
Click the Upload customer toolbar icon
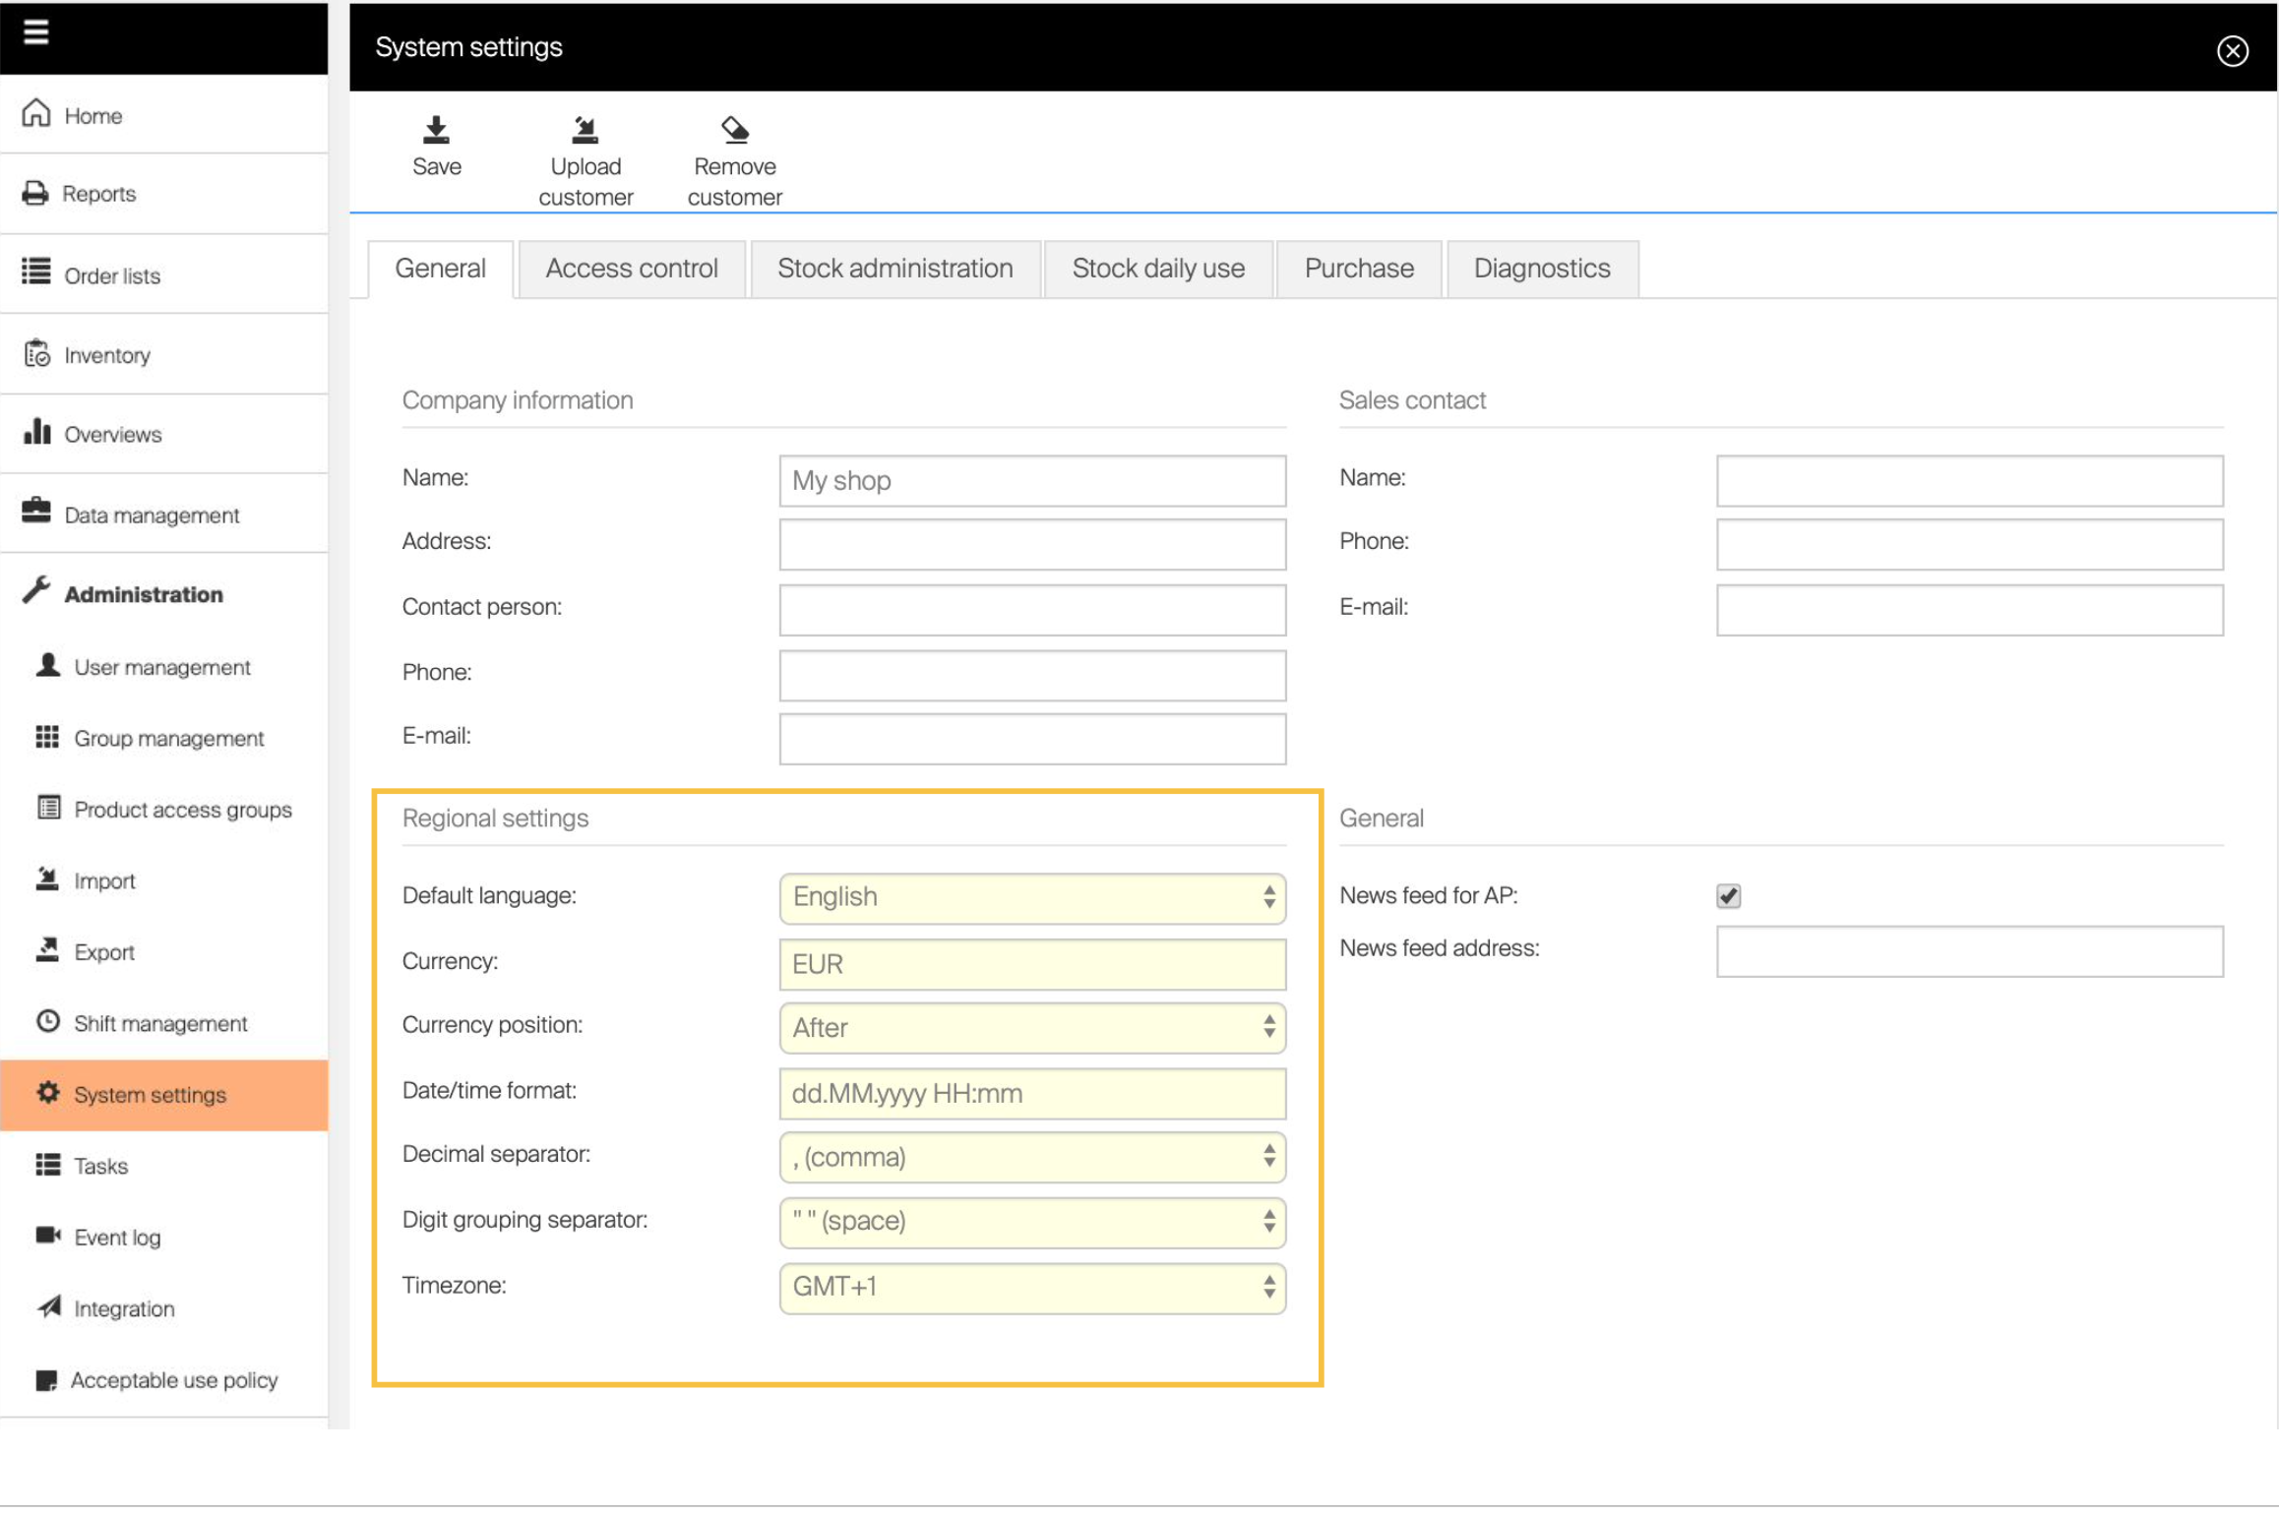(585, 130)
